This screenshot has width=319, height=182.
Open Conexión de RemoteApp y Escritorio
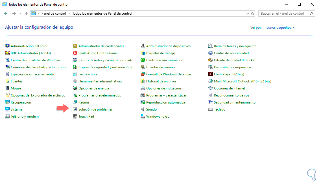(x=38, y=67)
